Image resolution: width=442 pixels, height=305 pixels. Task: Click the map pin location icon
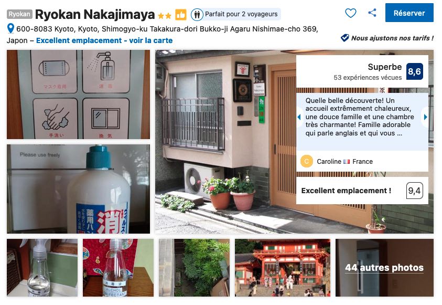click(10, 28)
